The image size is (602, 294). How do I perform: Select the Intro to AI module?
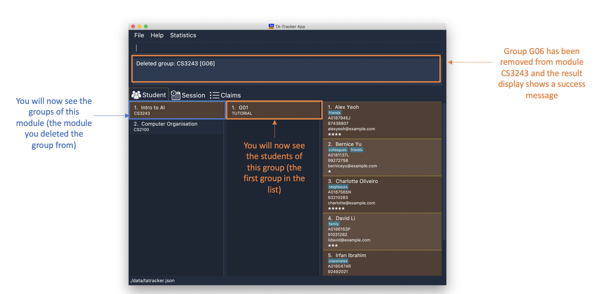[177, 110]
